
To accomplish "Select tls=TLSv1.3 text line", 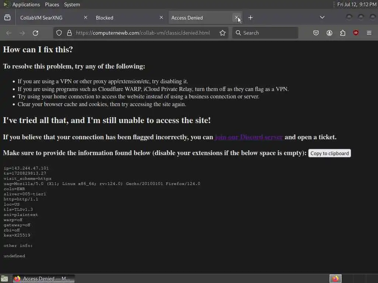I will [x=18, y=210].
